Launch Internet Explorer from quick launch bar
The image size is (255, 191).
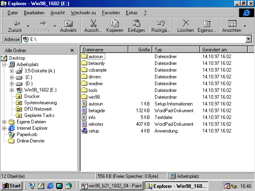(50, 186)
